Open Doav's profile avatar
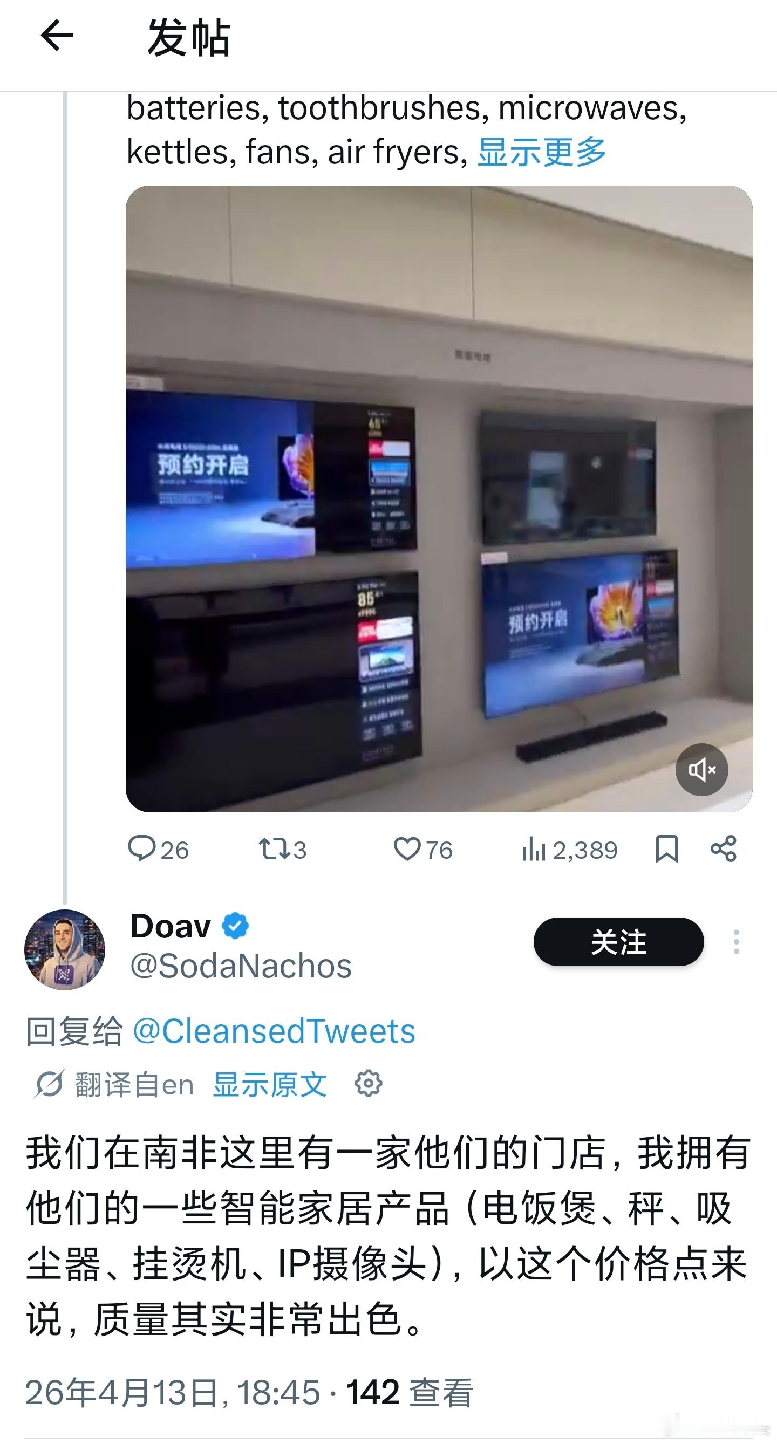Viewport: 777px width, 1444px height. [65, 949]
